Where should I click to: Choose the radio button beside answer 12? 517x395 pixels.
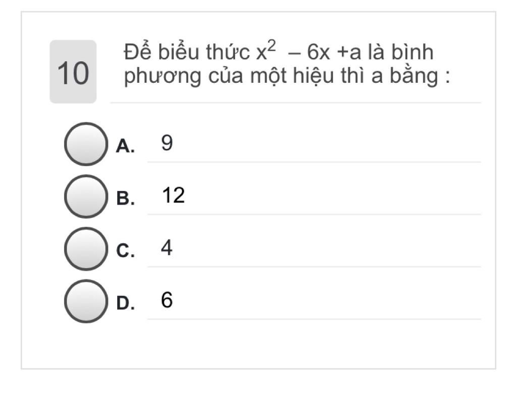click(x=86, y=196)
